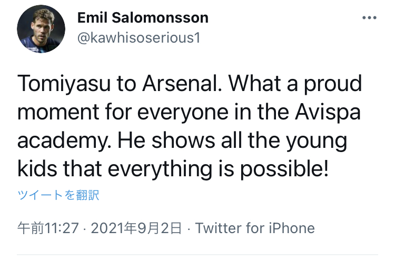Tap Emil Salomonsson's profile avatar photo
The image size is (395, 261).
[x=41, y=29]
